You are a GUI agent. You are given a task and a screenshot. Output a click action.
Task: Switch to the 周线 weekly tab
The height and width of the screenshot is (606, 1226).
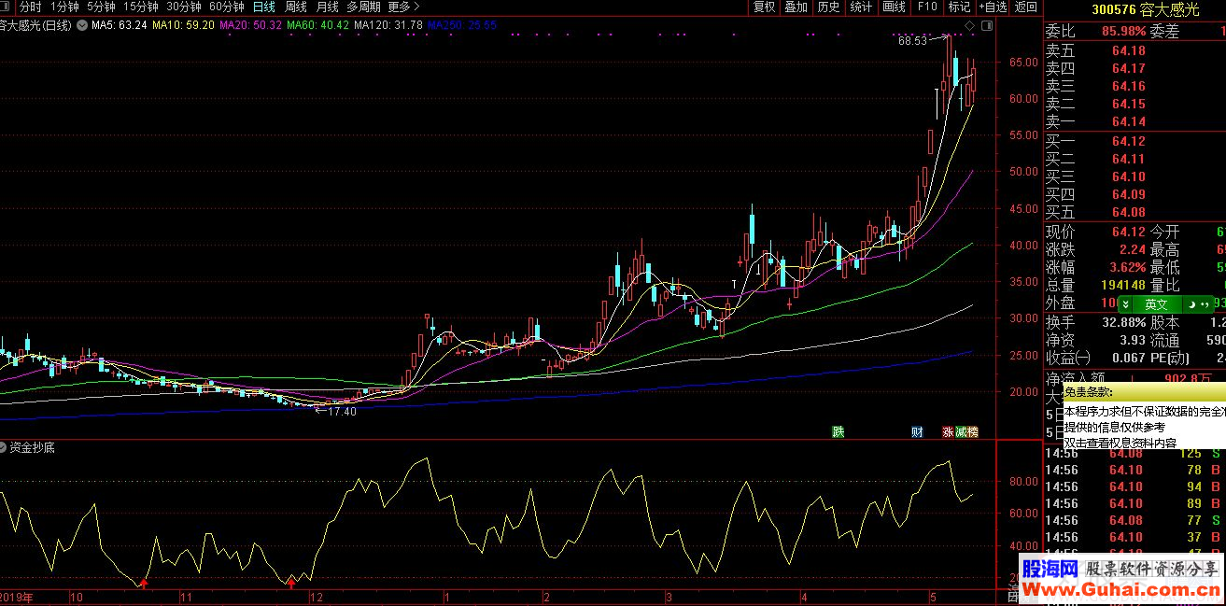coord(296,7)
